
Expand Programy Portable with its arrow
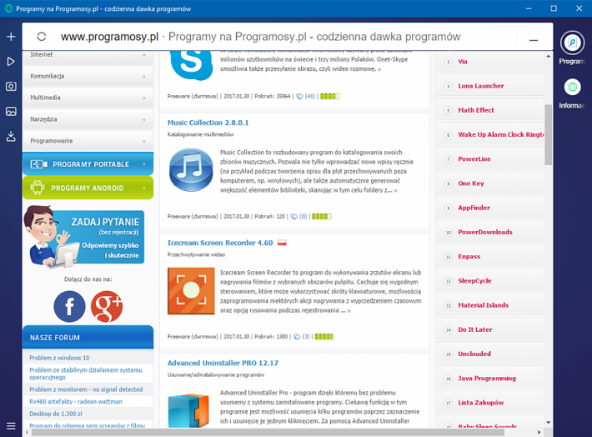pyautogui.click(x=144, y=164)
